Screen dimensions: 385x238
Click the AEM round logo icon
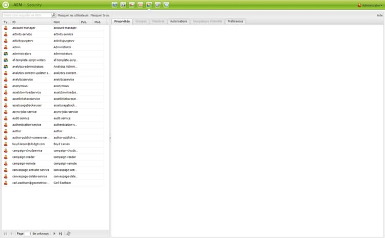tap(6, 5)
